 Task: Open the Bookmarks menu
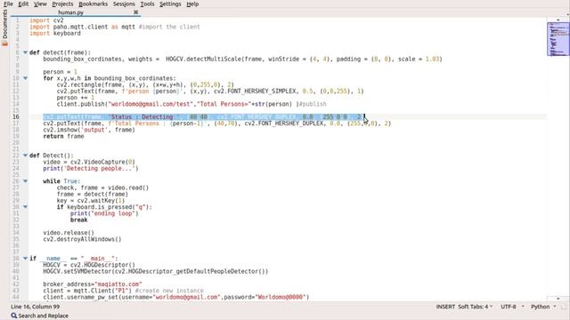(93, 4)
